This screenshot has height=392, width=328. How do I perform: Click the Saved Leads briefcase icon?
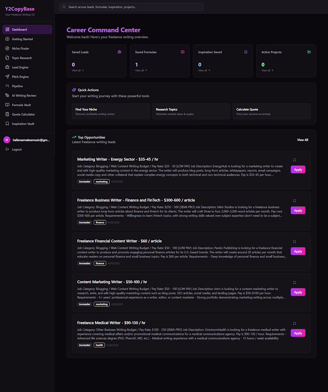coord(119,52)
